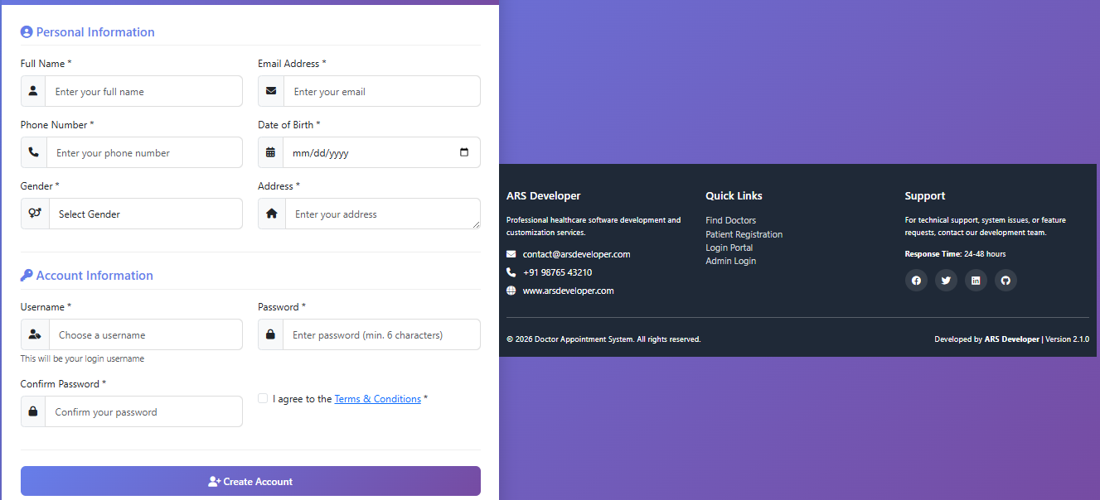
Task: Open the GitHub social icon
Action: [1006, 281]
